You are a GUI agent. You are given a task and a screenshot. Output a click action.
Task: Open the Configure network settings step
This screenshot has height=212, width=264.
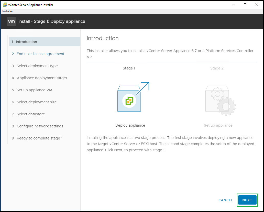(x=40, y=126)
